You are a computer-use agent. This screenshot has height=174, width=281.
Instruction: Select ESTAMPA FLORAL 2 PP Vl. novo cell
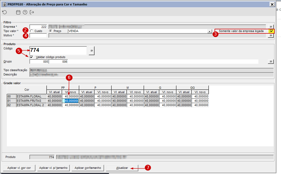click(71, 105)
